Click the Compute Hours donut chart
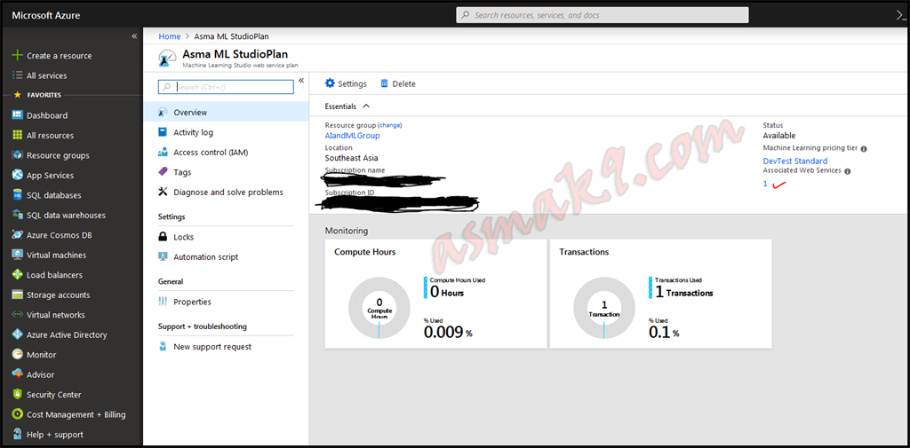910x448 pixels. click(379, 308)
